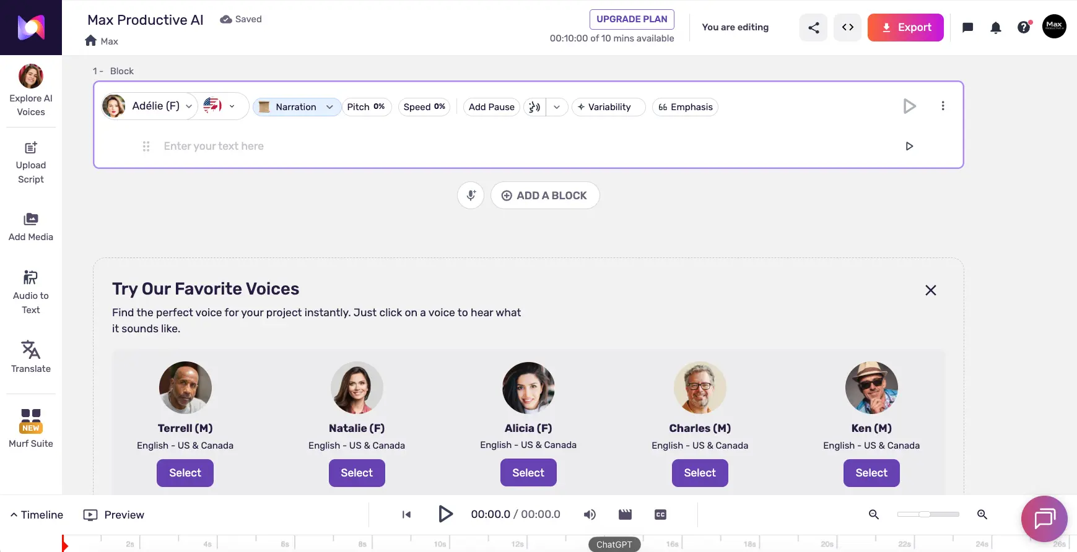Expand the language flag dropdown
The image size is (1077, 552).
point(220,106)
